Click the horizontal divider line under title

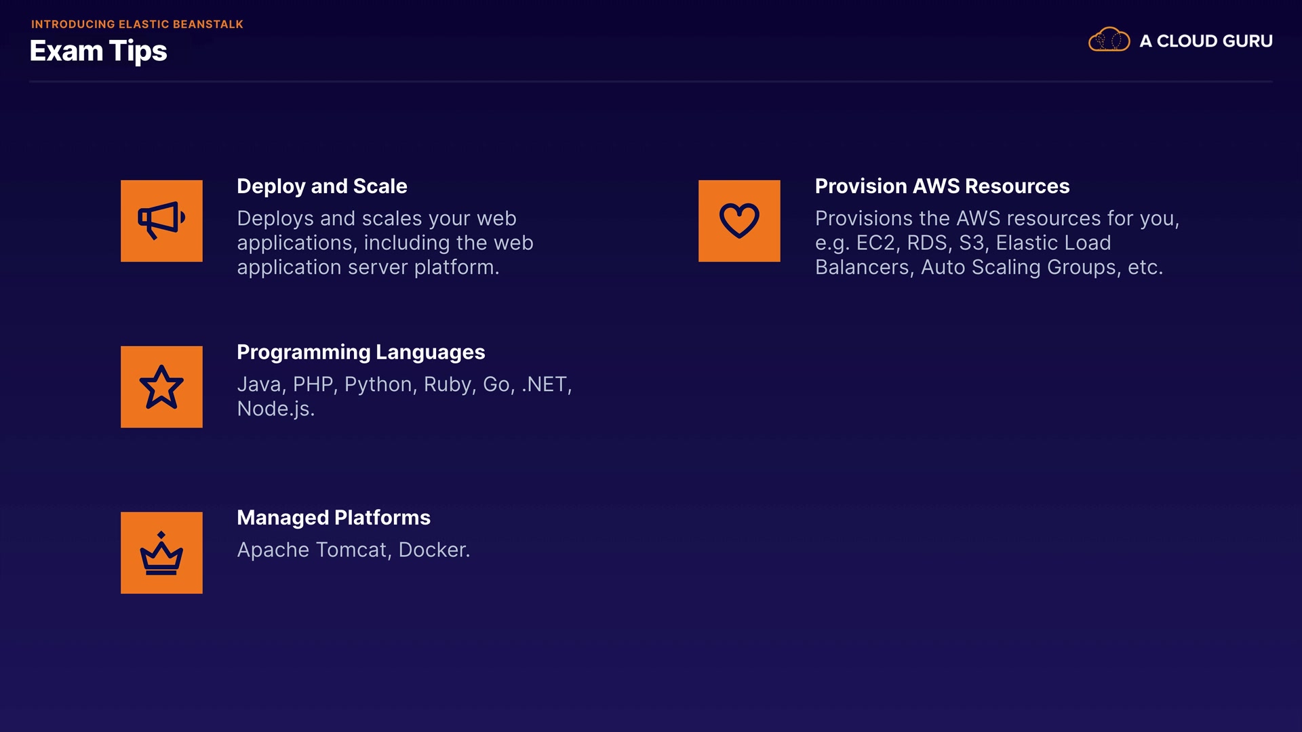pyautogui.click(x=651, y=82)
